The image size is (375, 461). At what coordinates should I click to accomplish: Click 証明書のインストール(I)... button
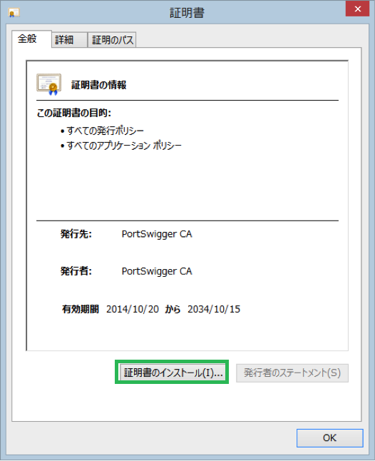(173, 373)
